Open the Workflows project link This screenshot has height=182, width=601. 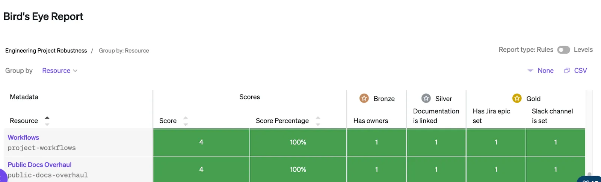click(x=23, y=137)
